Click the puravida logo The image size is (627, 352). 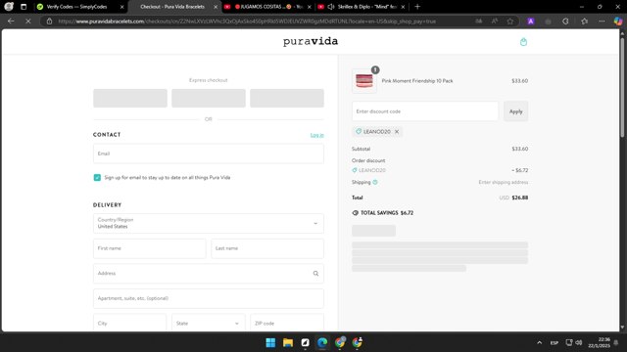point(311,41)
